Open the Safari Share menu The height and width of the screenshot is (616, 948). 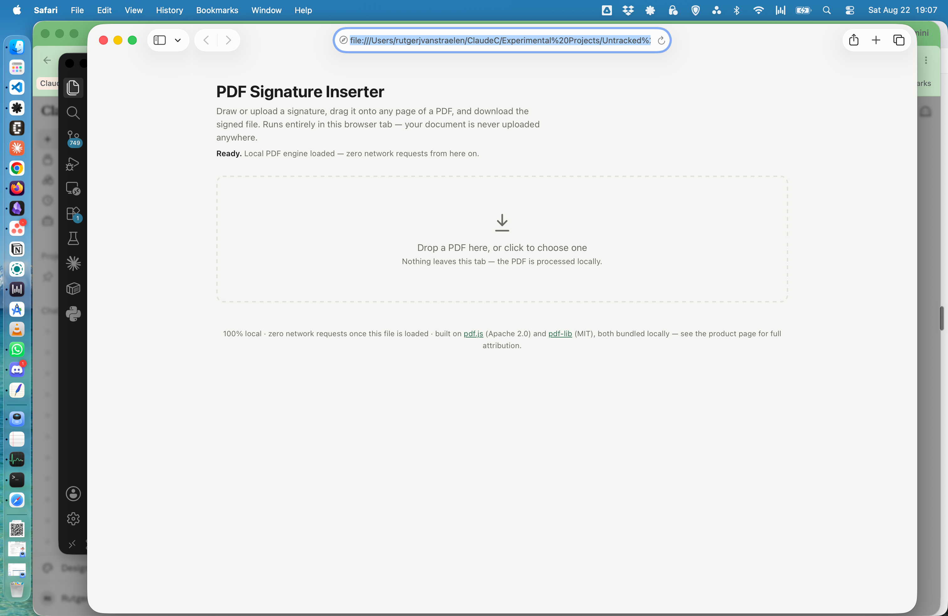coord(854,40)
